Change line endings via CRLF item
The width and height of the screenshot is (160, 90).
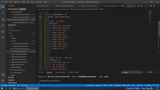[111, 85]
